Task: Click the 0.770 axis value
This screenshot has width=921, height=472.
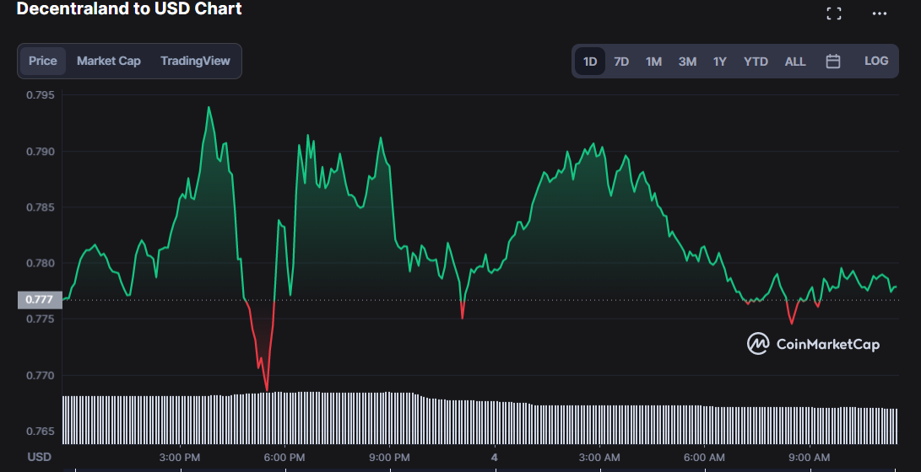Action: [x=40, y=375]
